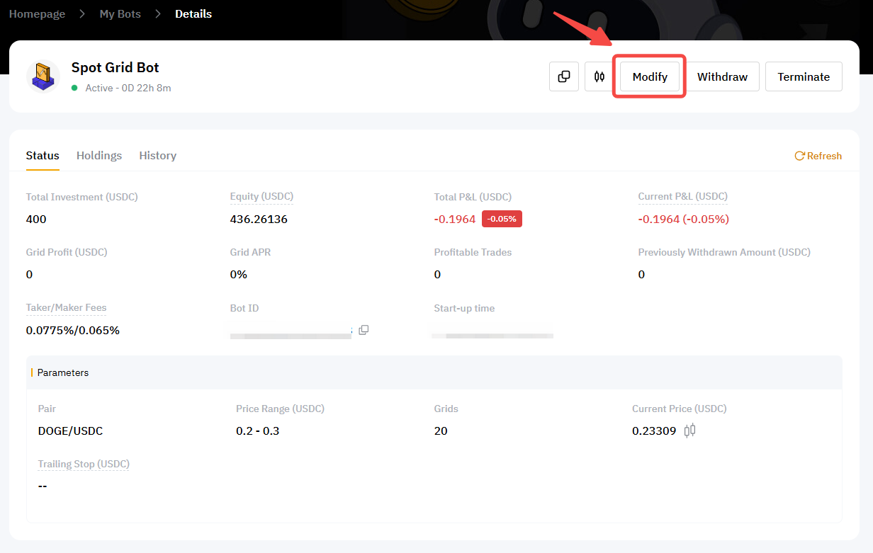Click the Trailing Stop (USDC) label
Viewport: 873px width, 553px height.
84,464
